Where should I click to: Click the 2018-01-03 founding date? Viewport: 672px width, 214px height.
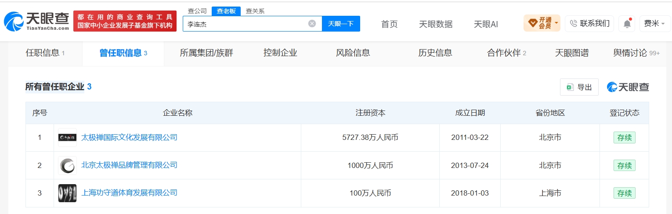tap(470, 193)
